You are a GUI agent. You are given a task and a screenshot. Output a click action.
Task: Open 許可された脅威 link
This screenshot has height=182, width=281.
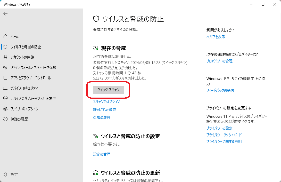104,109
